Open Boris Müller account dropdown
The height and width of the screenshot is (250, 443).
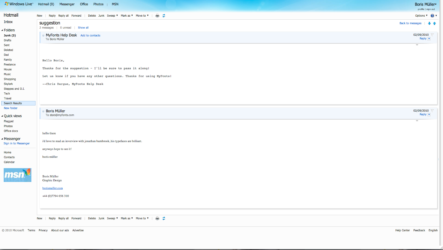pyautogui.click(x=426, y=4)
